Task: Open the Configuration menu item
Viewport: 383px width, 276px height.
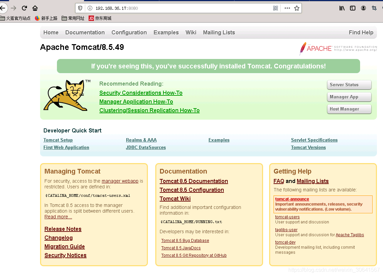Action: click(129, 32)
